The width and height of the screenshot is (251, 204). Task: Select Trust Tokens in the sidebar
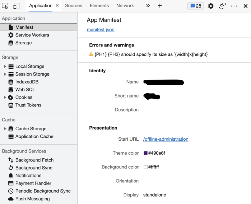tap(28, 105)
